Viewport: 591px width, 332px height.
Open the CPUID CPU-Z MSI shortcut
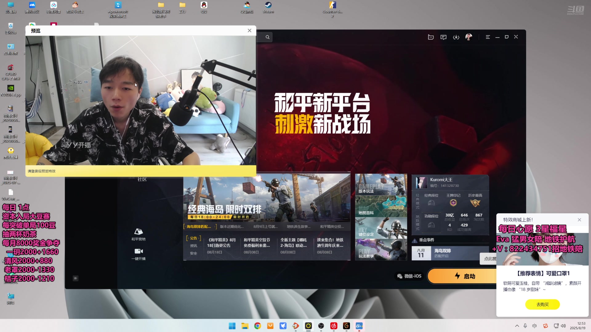point(10,72)
